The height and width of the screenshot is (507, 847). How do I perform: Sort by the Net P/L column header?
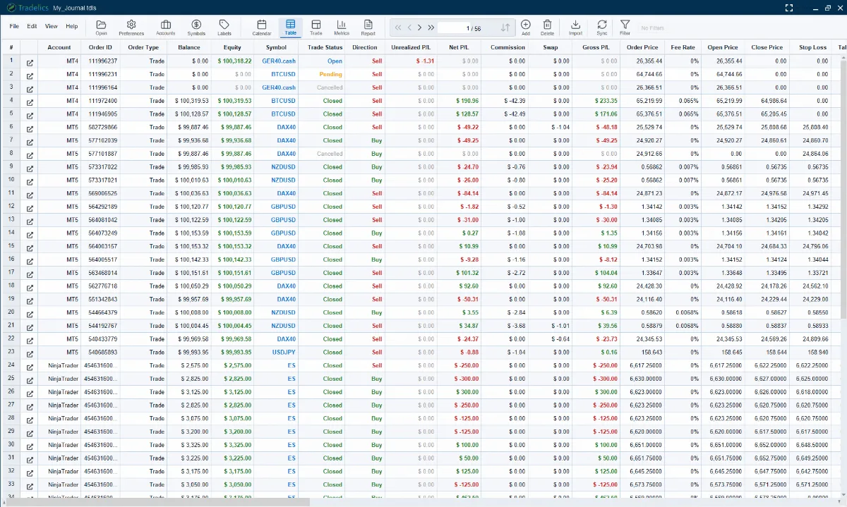(459, 47)
